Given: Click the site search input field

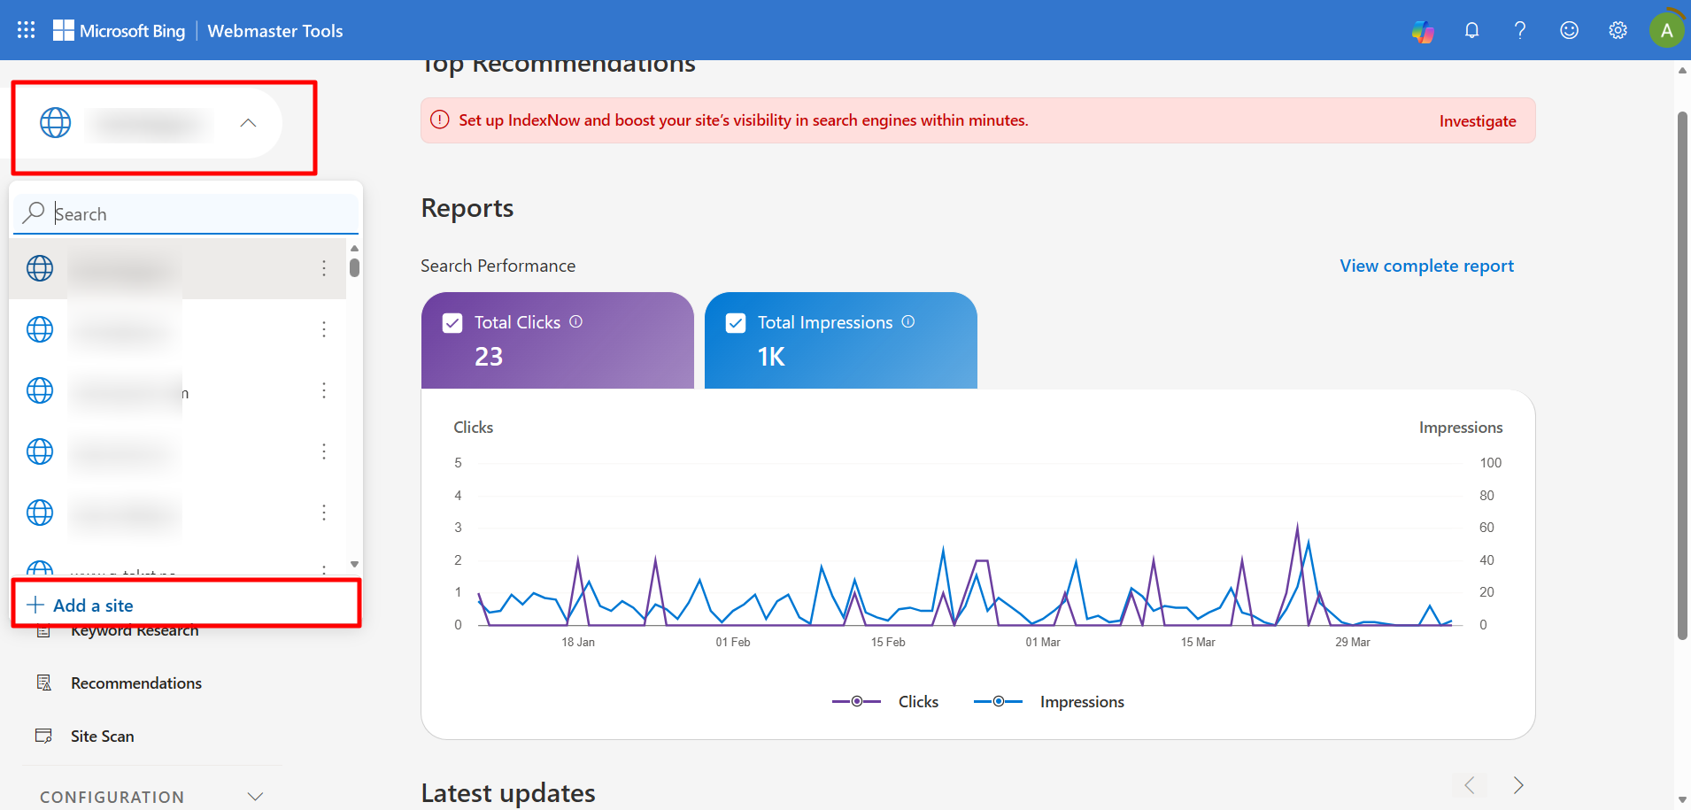Looking at the screenshot, I should coord(177,213).
